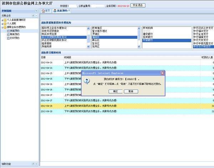214x168 pixels.
Task: Expand the 个人提取 tree node
Action: [2, 23]
